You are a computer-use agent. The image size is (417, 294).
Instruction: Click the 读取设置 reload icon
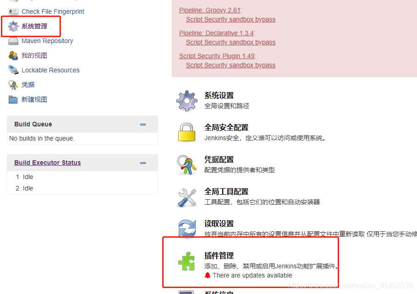(x=187, y=228)
